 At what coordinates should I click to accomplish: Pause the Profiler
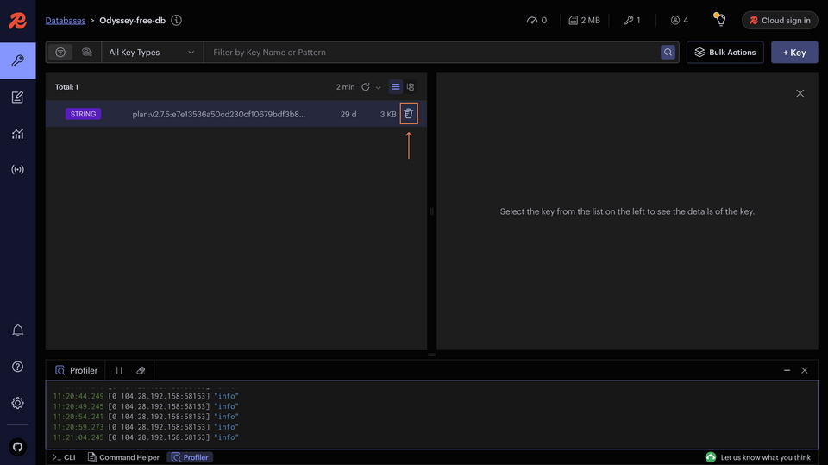(119, 370)
